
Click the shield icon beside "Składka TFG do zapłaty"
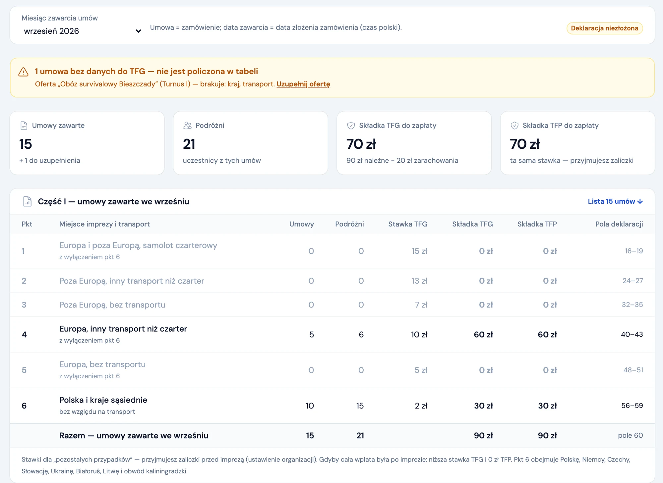click(351, 126)
